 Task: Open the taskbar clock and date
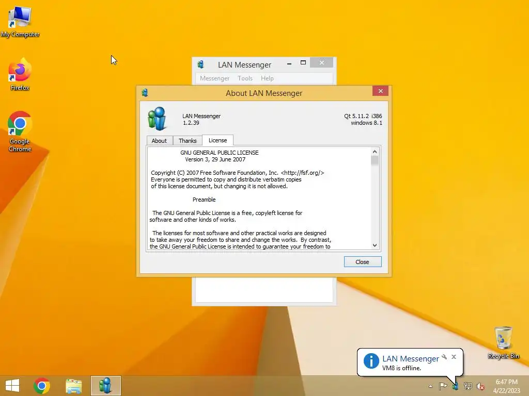click(506, 386)
